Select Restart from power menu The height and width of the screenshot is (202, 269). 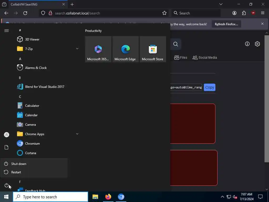[34, 172]
